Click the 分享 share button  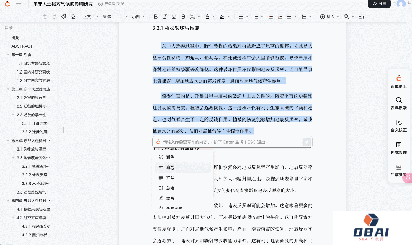coord(379,4)
